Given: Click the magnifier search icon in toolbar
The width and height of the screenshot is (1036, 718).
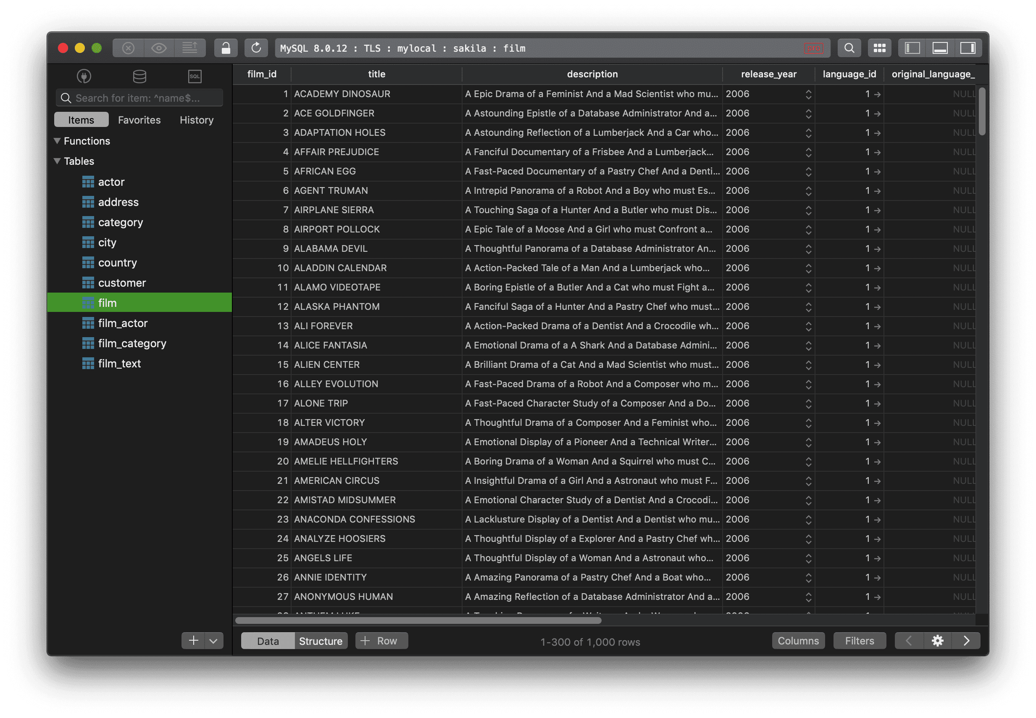Looking at the screenshot, I should click(849, 48).
